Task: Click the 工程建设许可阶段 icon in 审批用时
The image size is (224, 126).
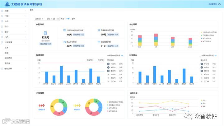Action: click(99, 30)
